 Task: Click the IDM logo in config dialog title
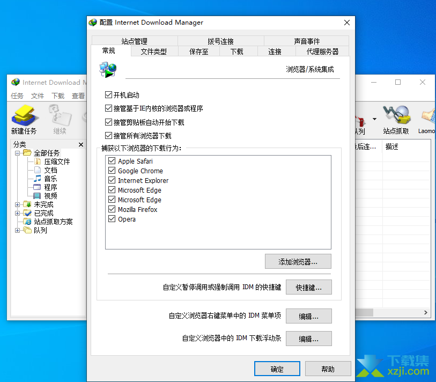coord(93,22)
